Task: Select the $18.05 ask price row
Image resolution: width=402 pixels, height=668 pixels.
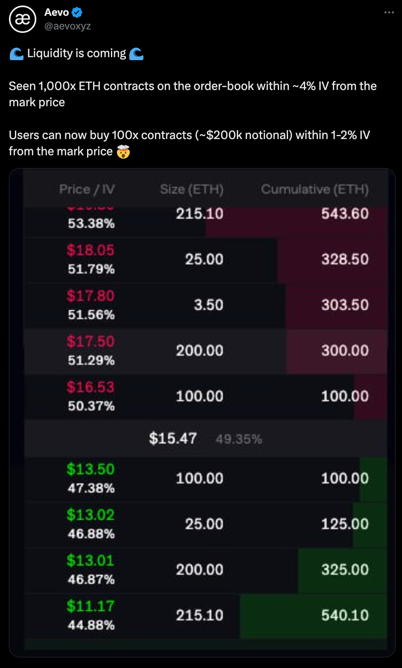Action: pos(90,260)
